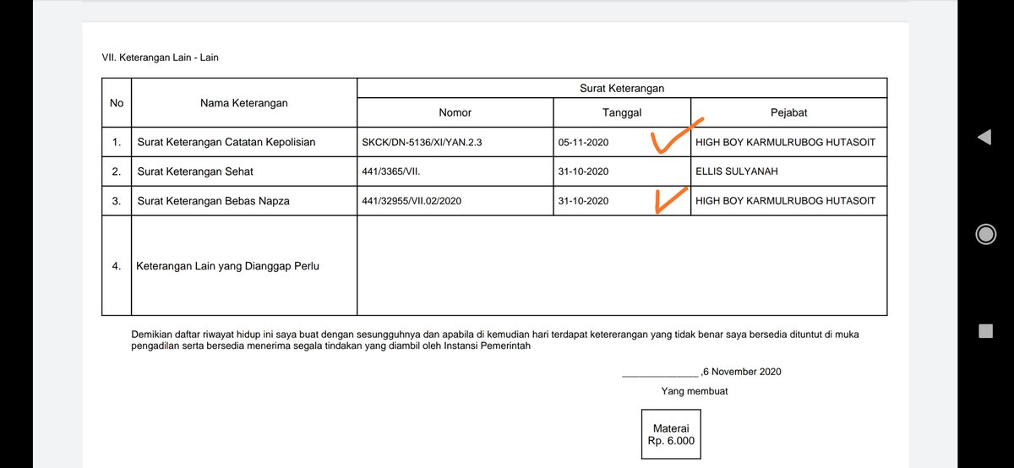This screenshot has height=468, width=1014.
Task: Select the 'Nama Keterangan' column header
Action: 244,103
